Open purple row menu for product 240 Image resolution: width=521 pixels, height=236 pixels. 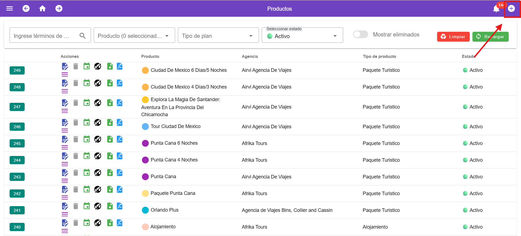[x=65, y=231]
